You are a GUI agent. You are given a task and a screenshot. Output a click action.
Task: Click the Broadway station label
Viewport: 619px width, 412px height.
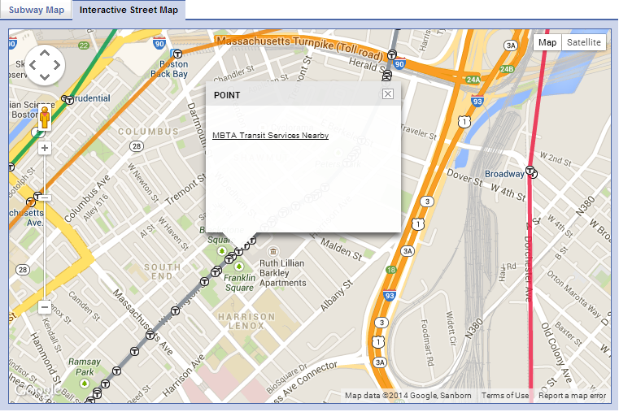click(504, 174)
